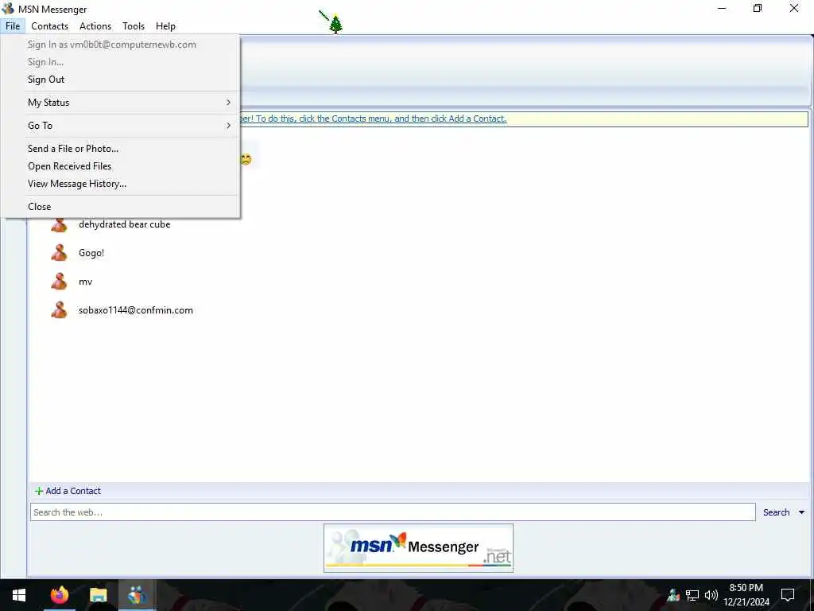Click the Christmas tree icon

point(336,24)
